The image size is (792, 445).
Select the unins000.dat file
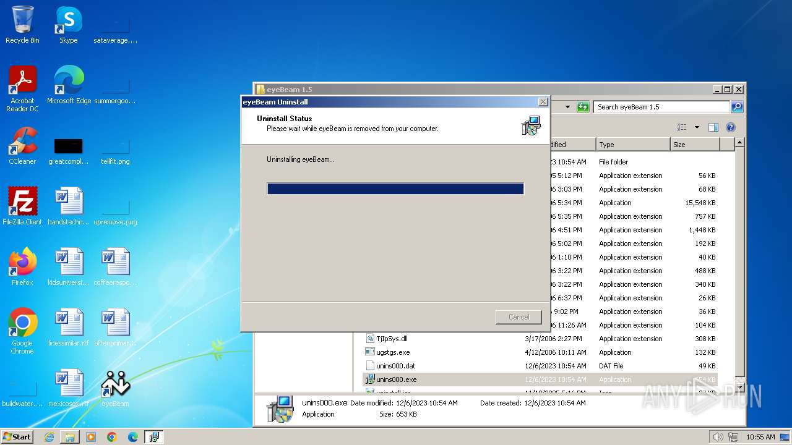point(395,366)
